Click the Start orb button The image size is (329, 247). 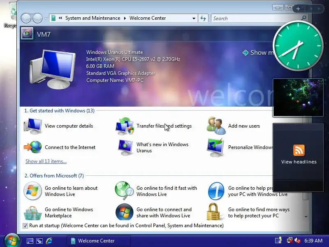click(12, 240)
